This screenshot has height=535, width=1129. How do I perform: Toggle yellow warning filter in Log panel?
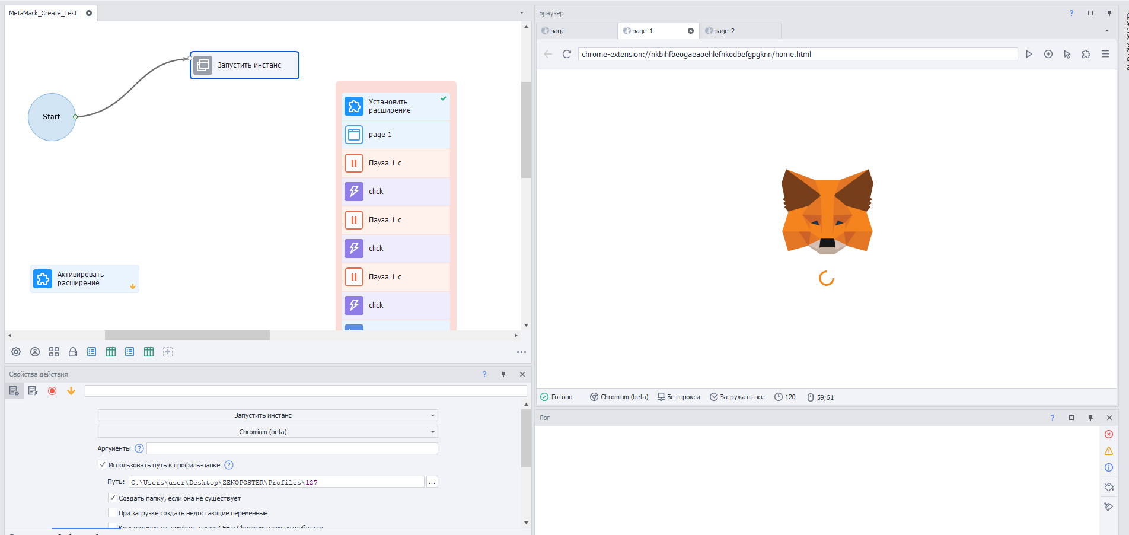[1109, 451]
